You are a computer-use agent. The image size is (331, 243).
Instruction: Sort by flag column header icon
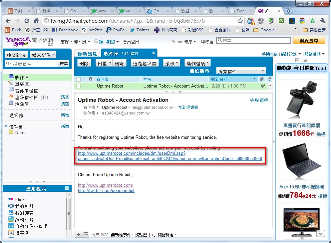pos(270,79)
